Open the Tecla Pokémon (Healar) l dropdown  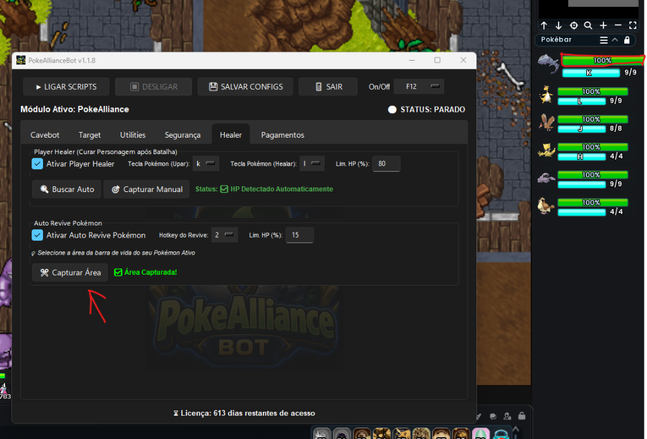[x=312, y=164]
